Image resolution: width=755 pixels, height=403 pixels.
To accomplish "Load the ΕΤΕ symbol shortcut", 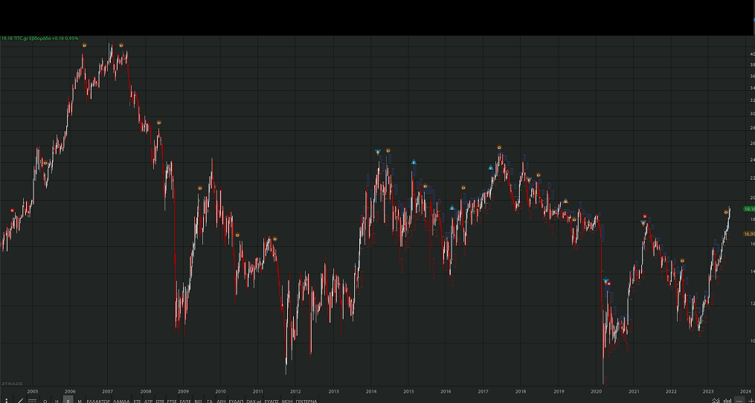I will [x=137, y=401].
